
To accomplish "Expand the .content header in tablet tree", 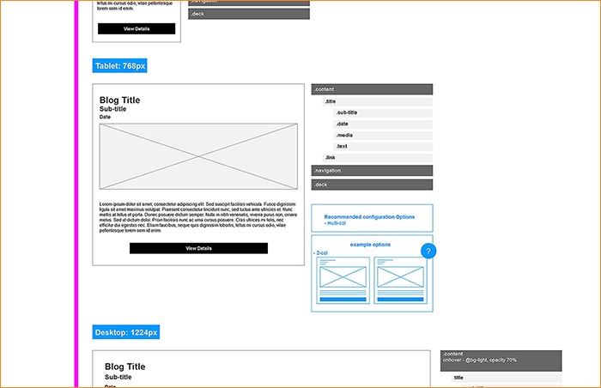I will [372, 89].
